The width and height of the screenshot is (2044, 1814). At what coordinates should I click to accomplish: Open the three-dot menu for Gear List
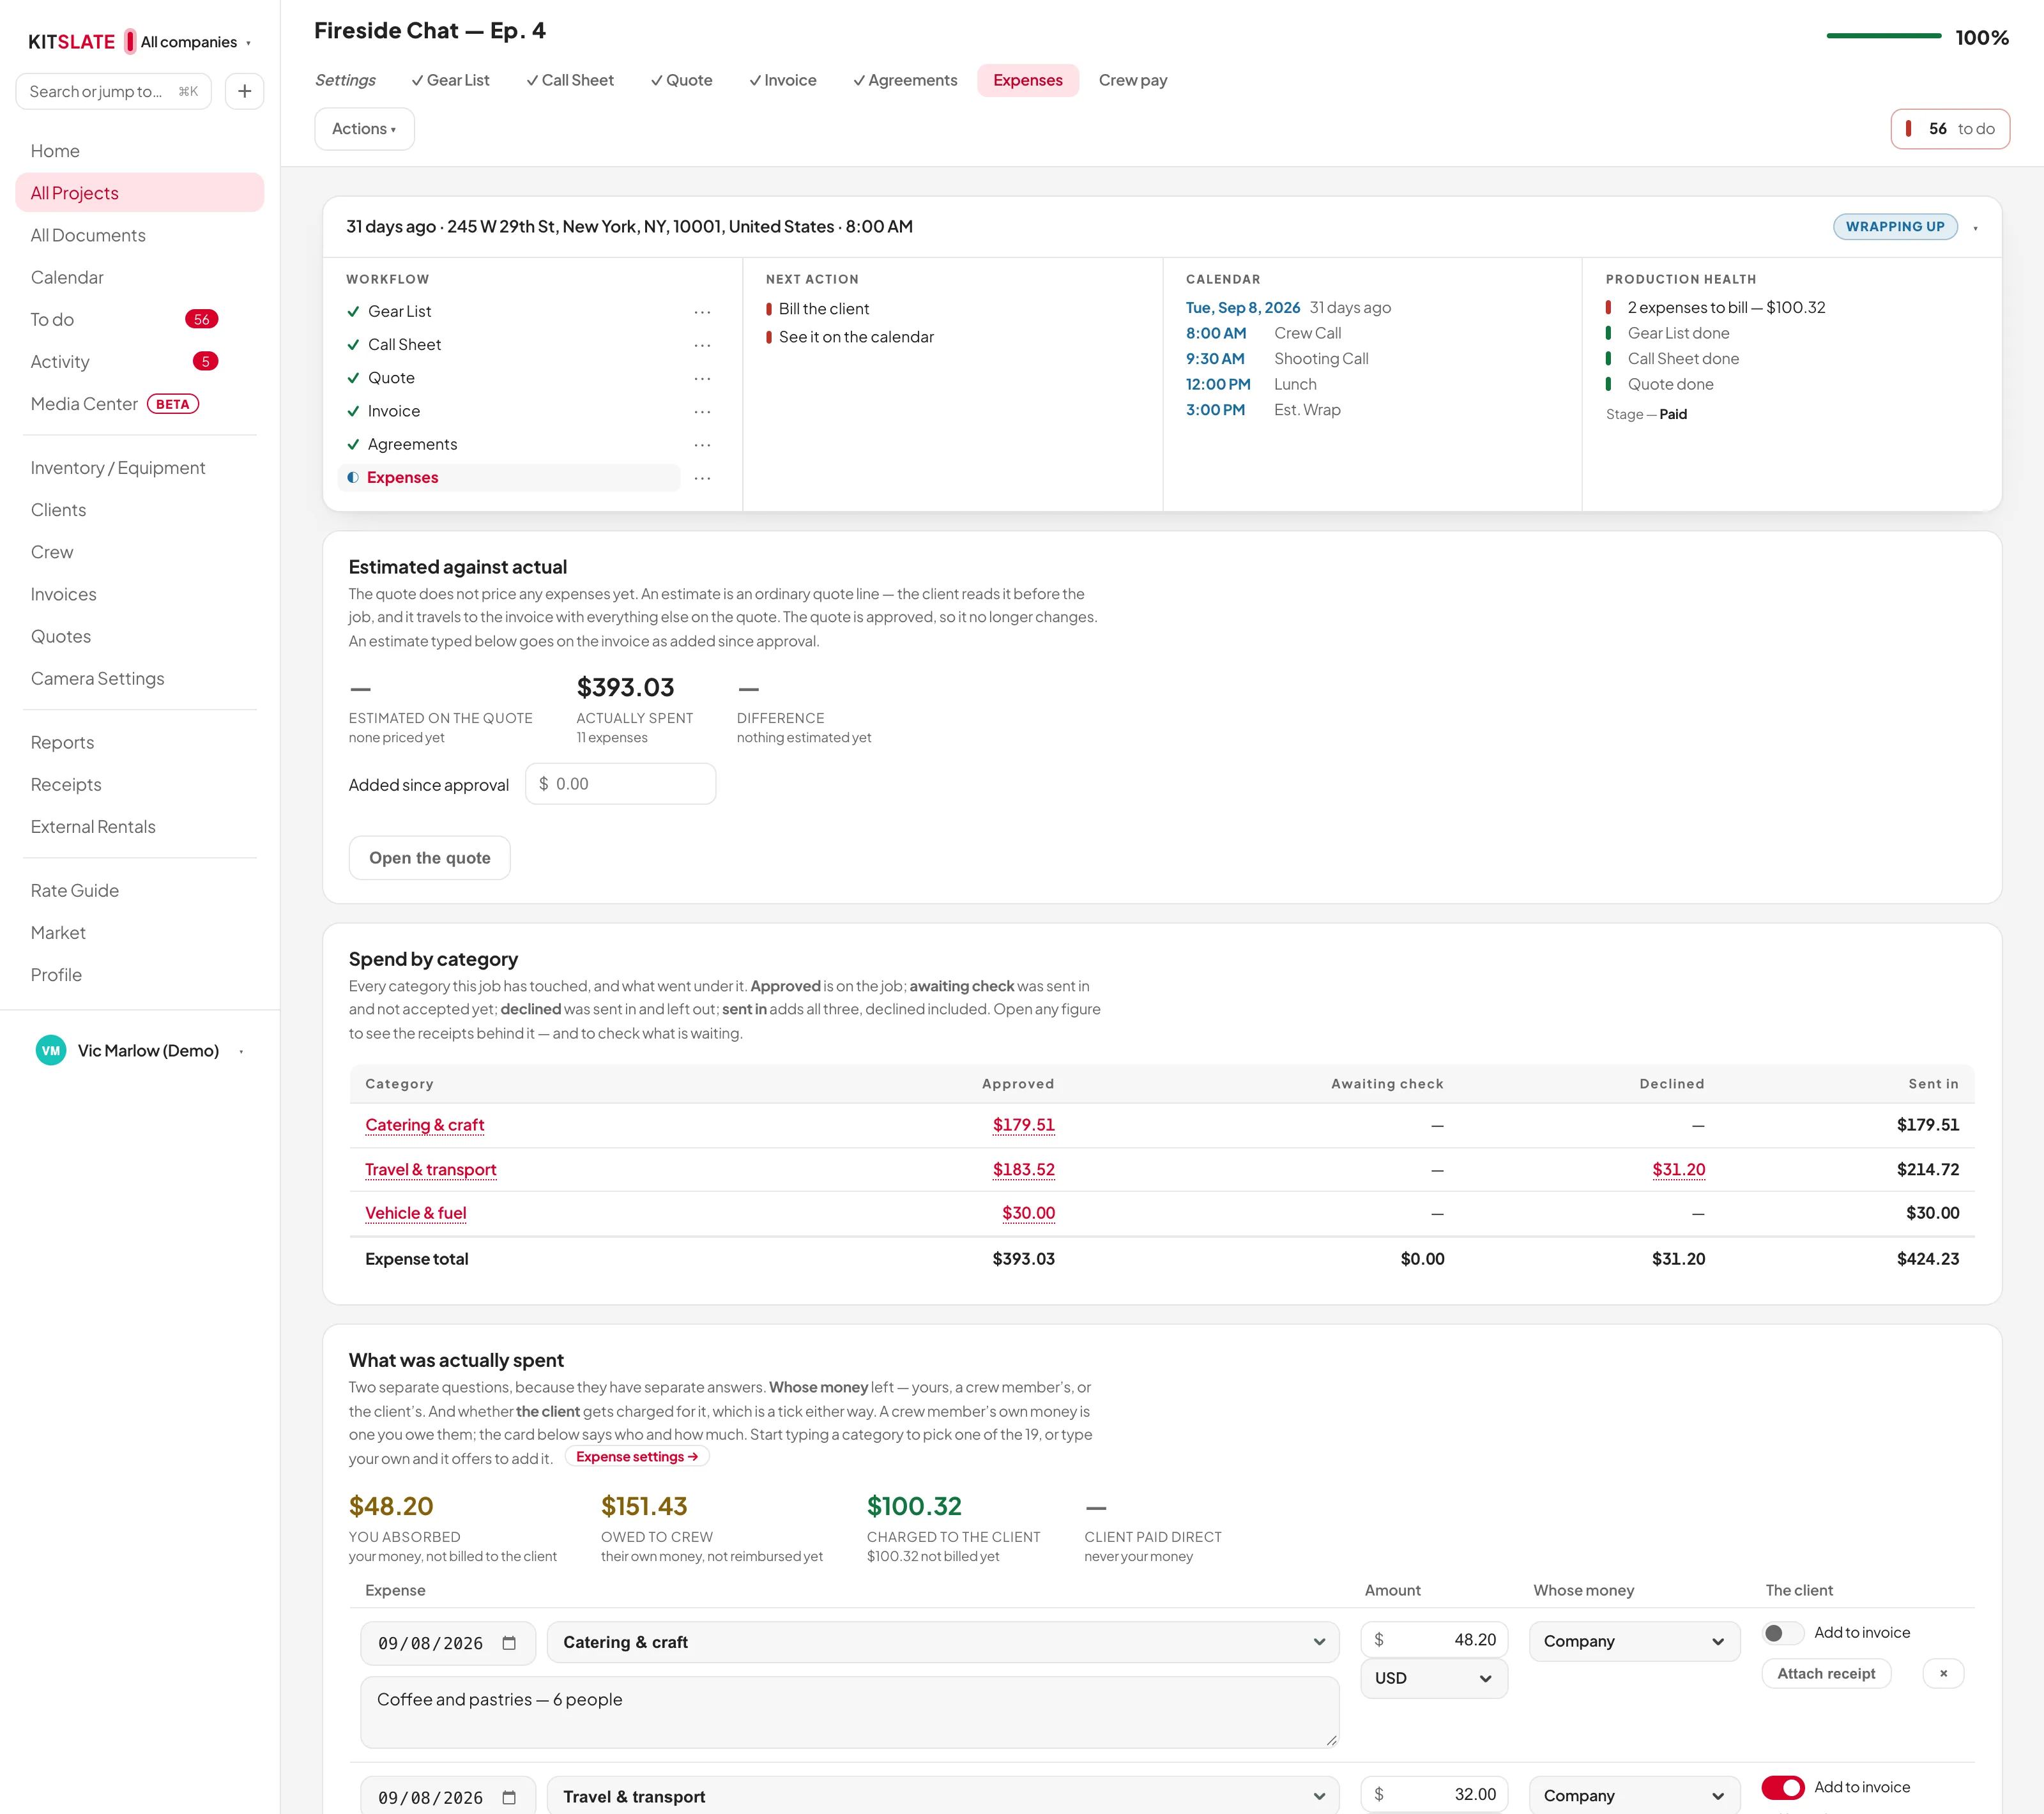point(702,312)
